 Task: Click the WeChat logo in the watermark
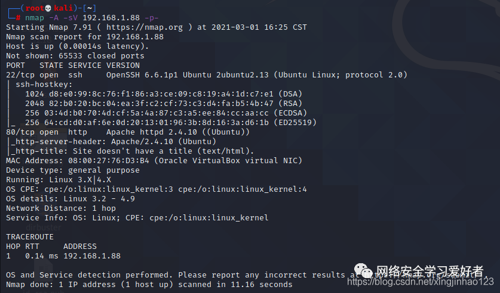pos(363,271)
